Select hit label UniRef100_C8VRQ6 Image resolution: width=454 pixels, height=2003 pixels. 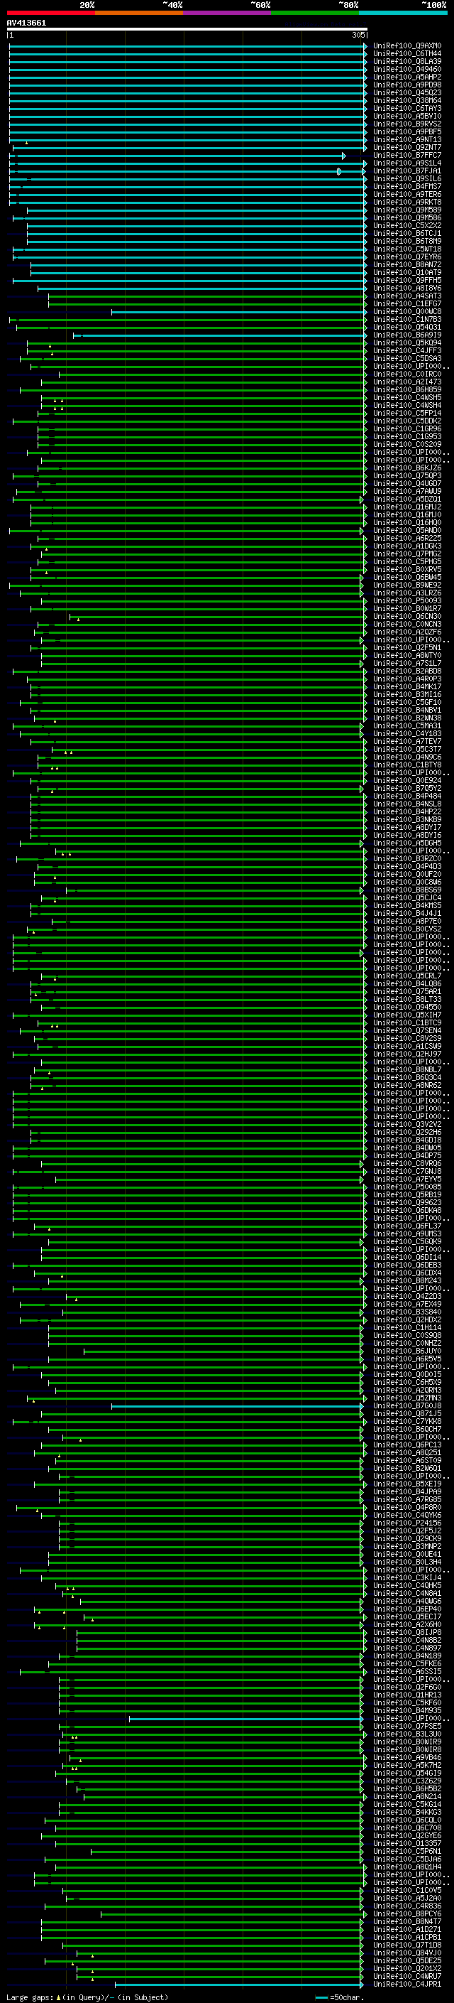406,1163
